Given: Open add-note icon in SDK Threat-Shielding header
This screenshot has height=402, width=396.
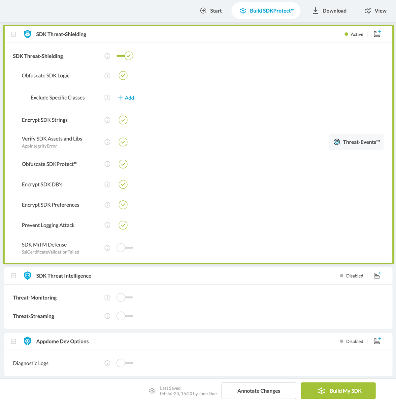Looking at the screenshot, I should pos(377,34).
